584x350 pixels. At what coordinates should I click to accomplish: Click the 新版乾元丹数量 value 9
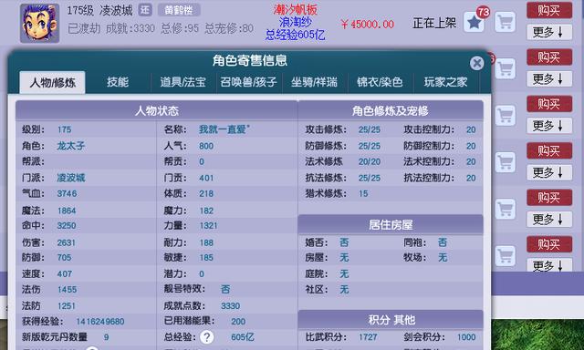tap(106, 337)
